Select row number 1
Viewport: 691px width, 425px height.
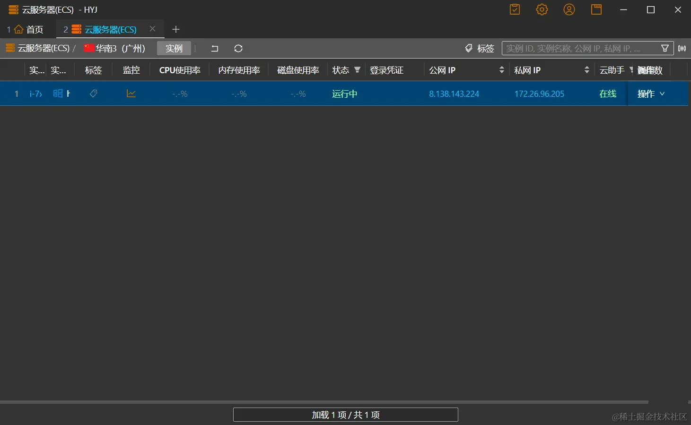[17, 94]
